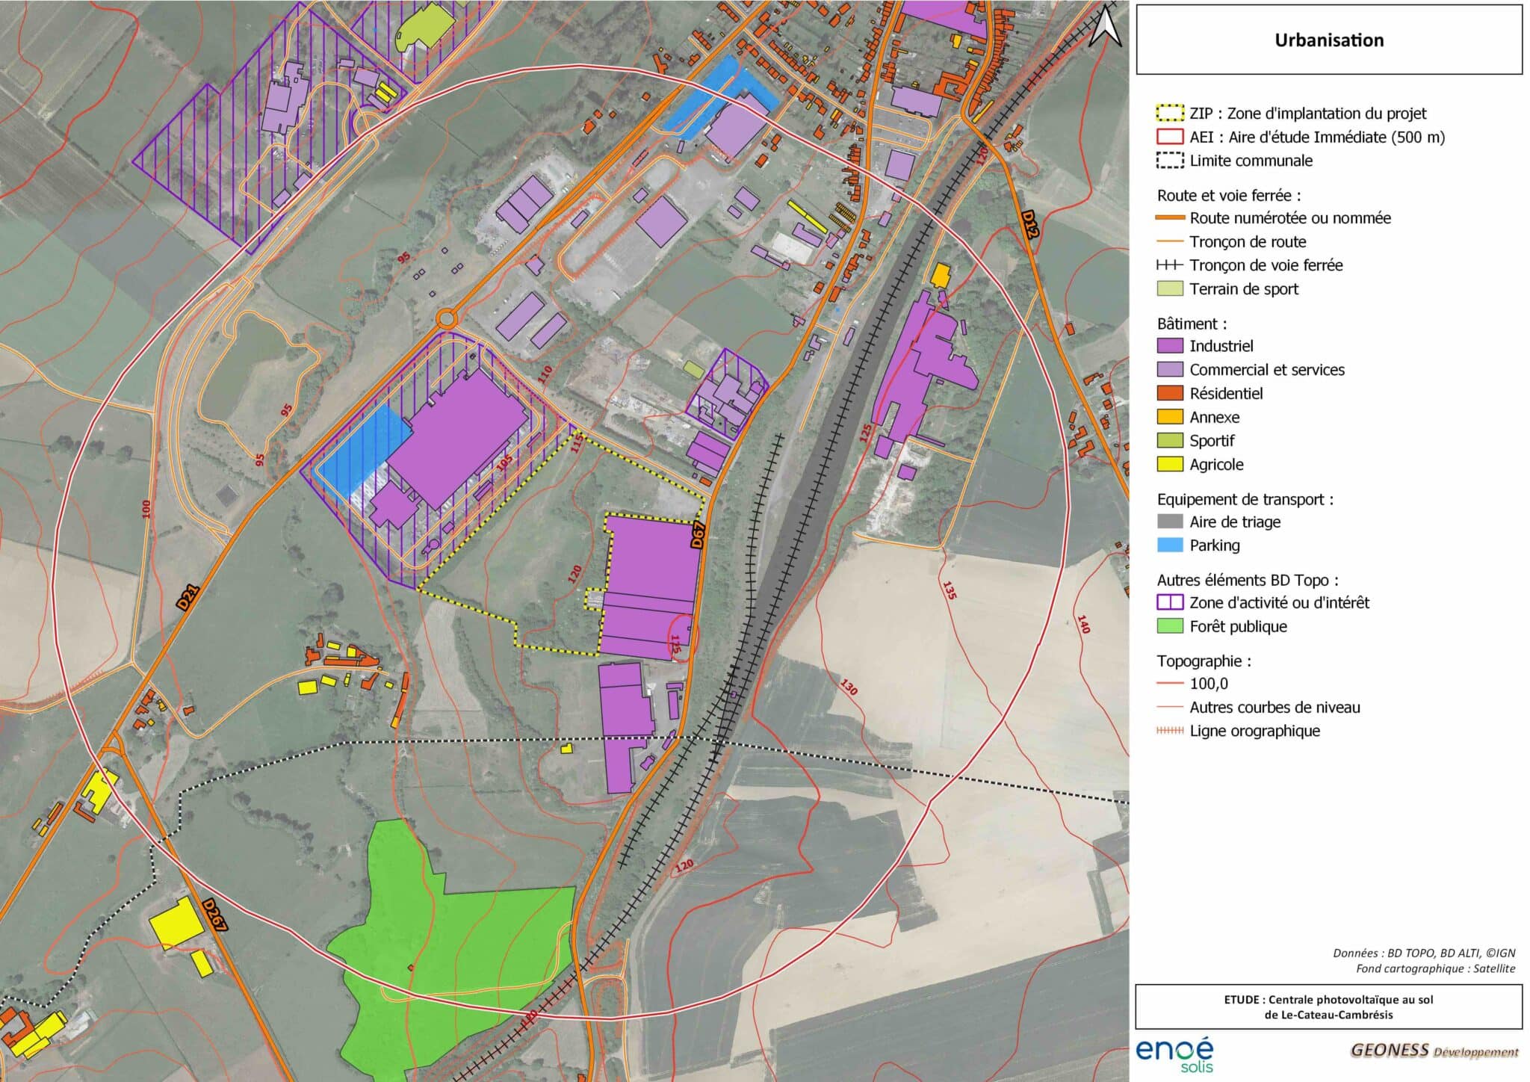Click the Résidentiel orange color swatch
This screenshot has width=1530, height=1082.
point(1170,393)
